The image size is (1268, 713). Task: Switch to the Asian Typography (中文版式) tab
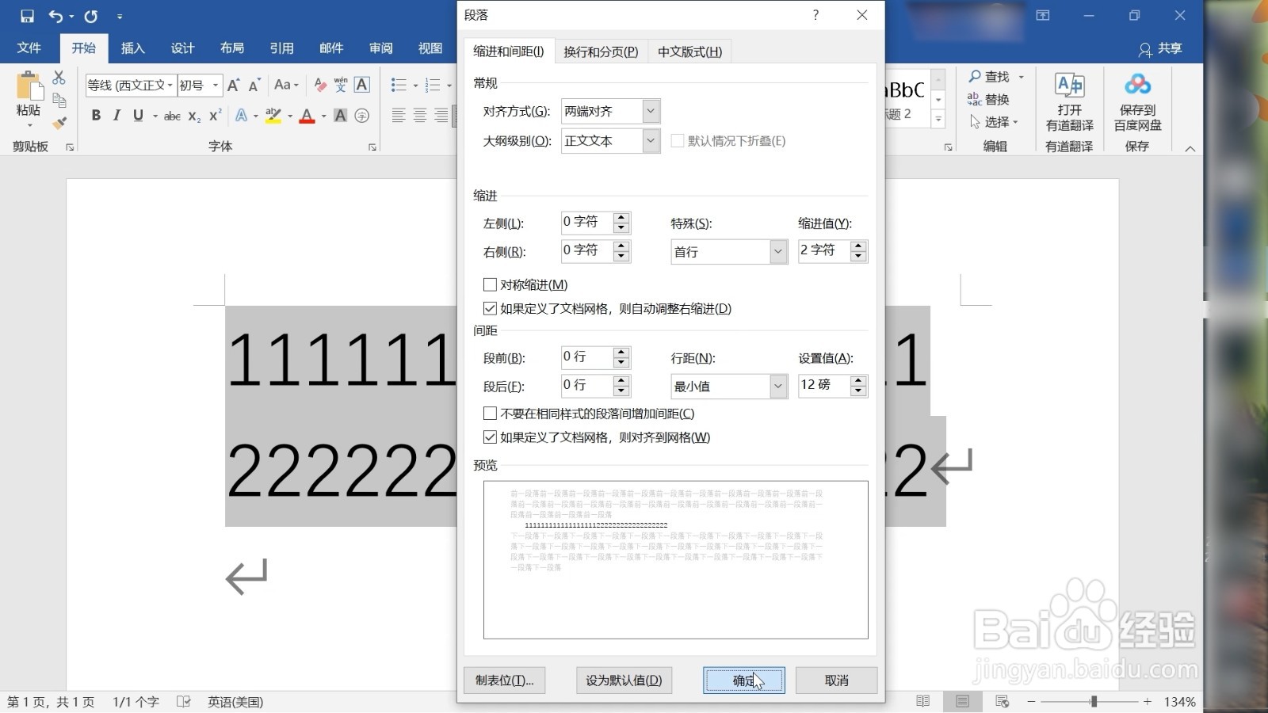pos(689,51)
